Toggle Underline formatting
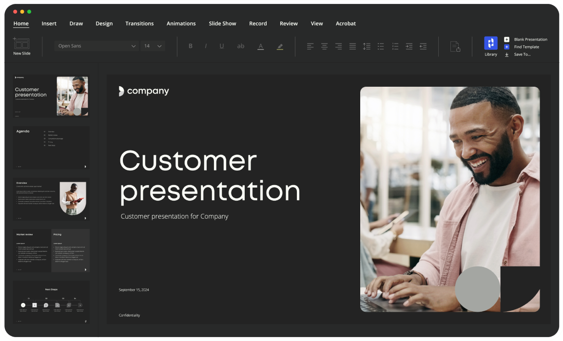The height and width of the screenshot is (341, 563). pyautogui.click(x=221, y=46)
